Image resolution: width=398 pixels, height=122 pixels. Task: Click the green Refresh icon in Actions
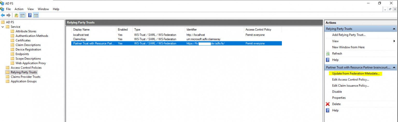(x=328, y=53)
